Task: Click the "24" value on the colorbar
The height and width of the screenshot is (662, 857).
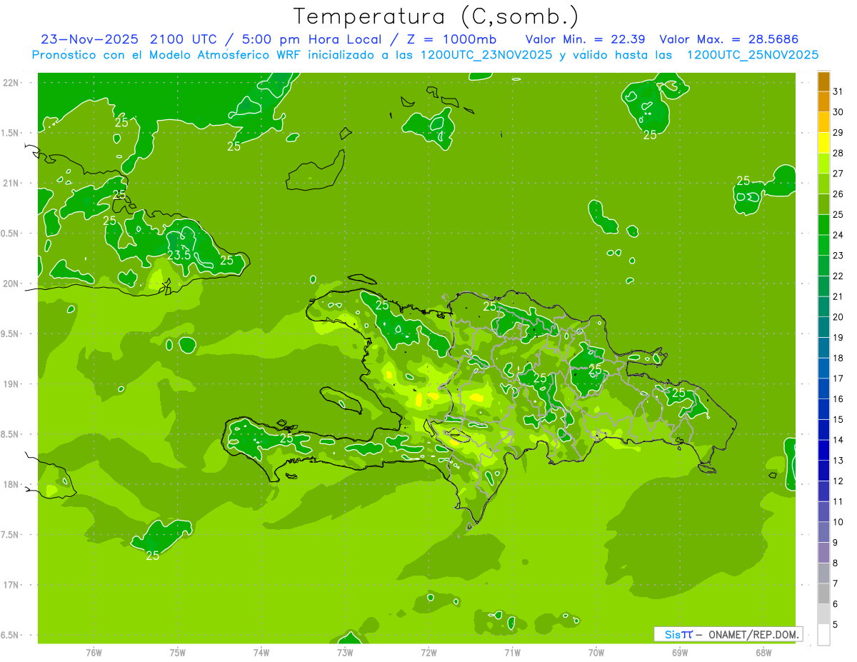Action: click(838, 235)
